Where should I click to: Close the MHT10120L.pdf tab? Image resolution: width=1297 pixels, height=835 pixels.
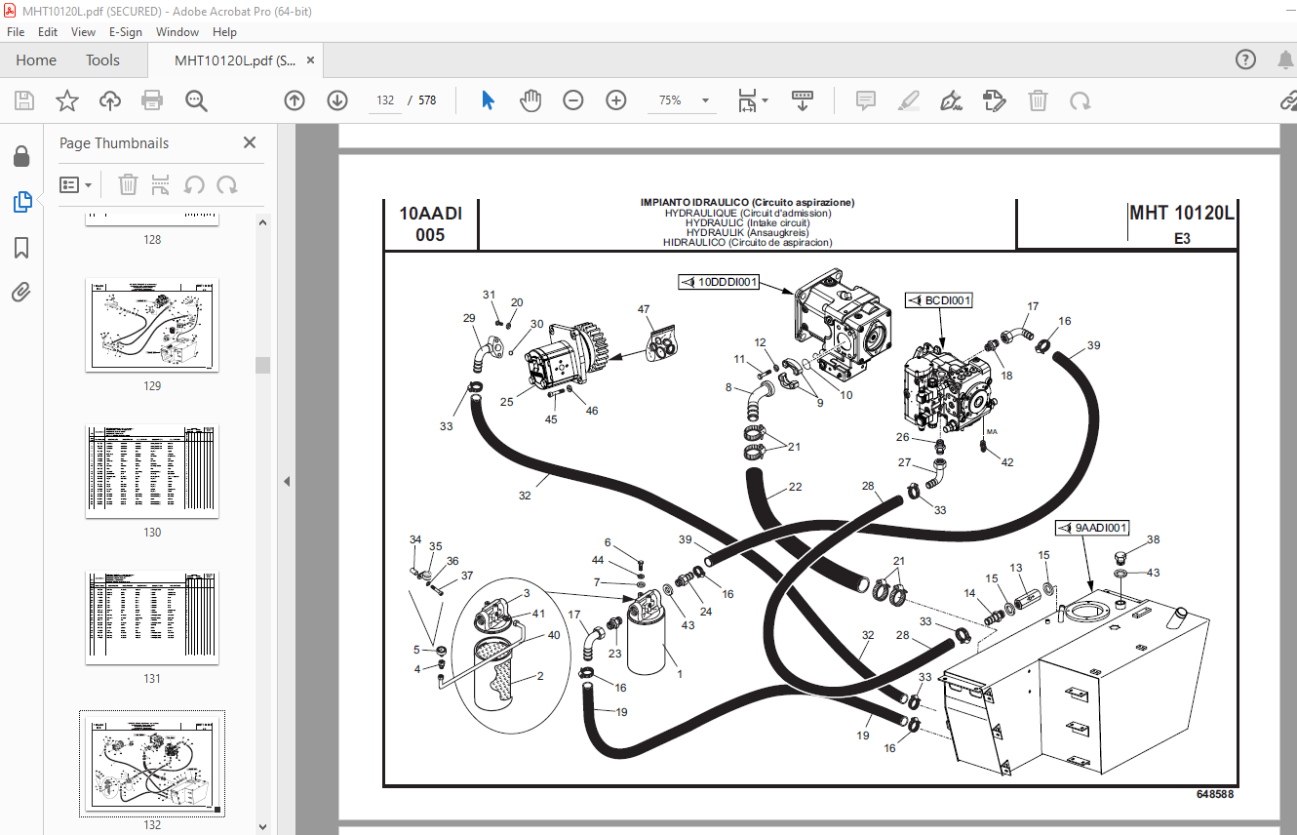311,60
